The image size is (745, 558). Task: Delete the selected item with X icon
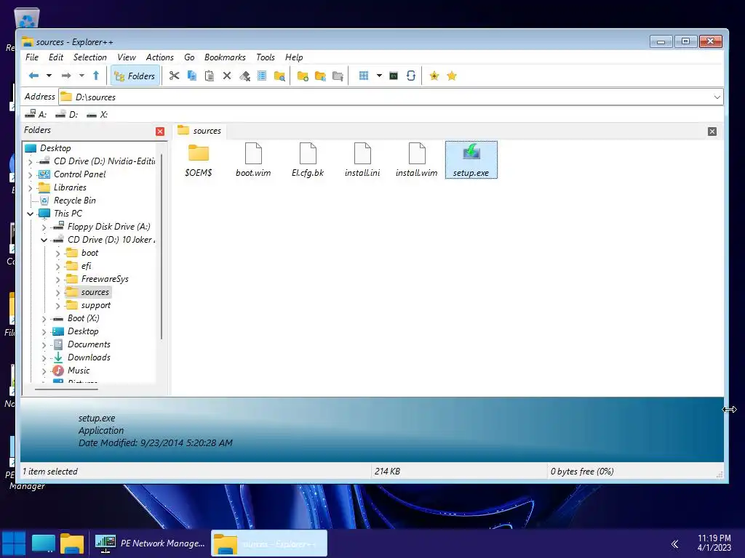click(x=227, y=76)
